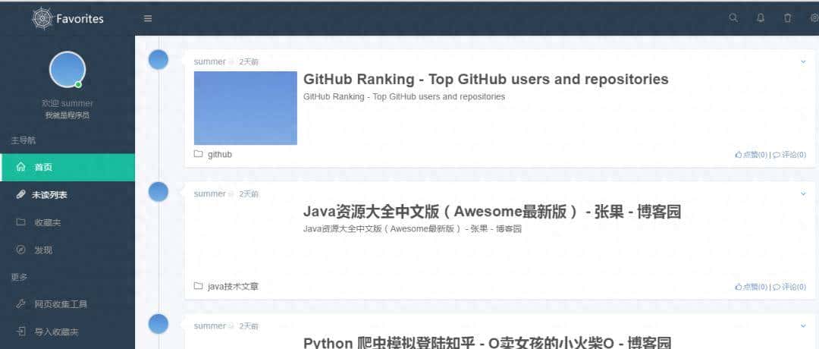Open the settings gear icon in header
The image size is (819, 349).
(x=814, y=17)
